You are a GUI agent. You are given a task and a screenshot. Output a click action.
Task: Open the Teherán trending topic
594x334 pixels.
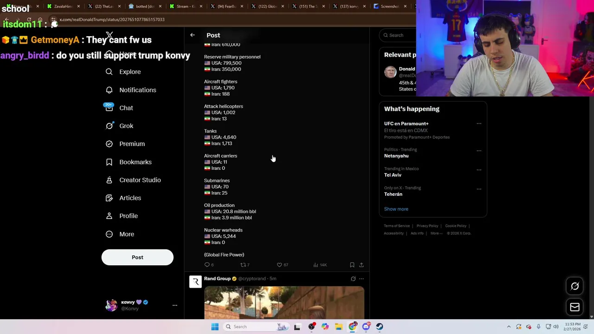pos(393,194)
